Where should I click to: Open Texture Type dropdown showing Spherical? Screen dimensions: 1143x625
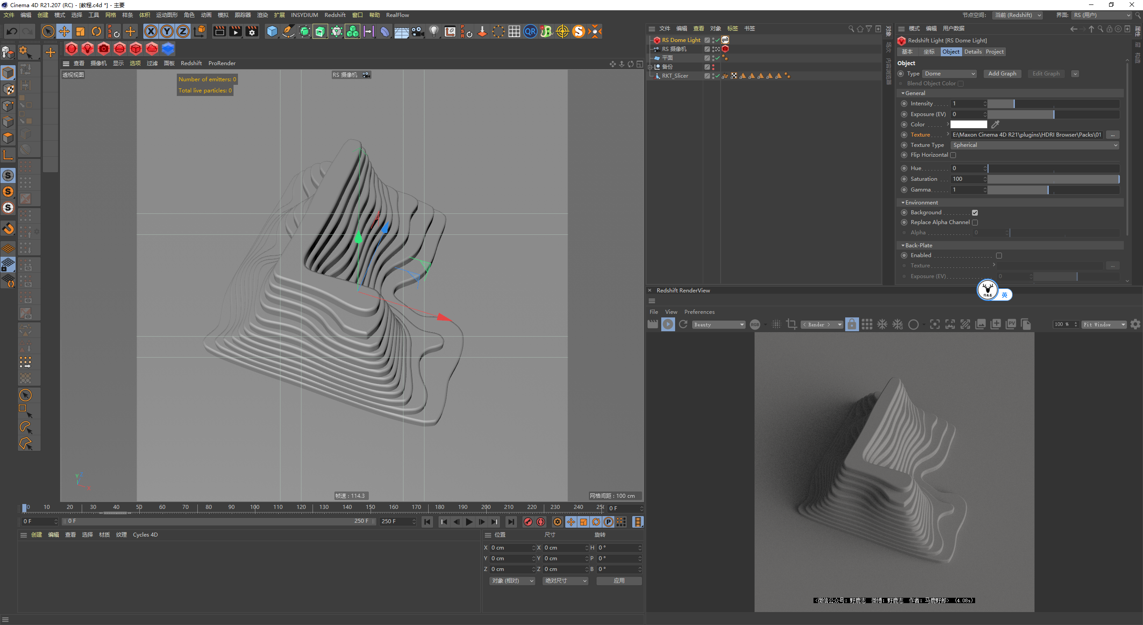tap(1034, 145)
